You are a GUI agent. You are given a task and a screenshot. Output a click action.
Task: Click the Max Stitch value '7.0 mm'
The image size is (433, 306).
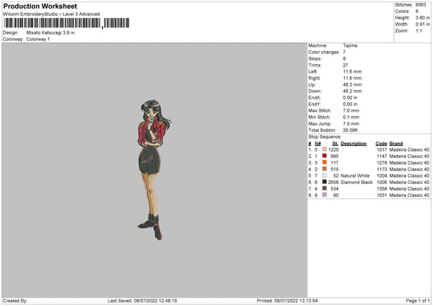(x=351, y=110)
